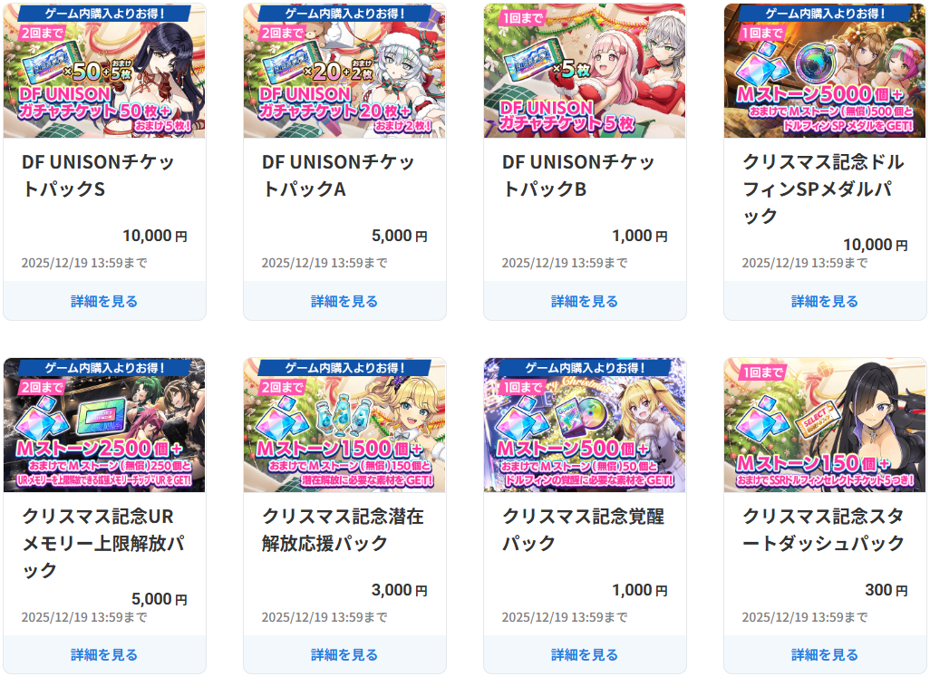View details of DF UNISONチケットパックB
Viewport: 930px width, 677px height.
(x=585, y=301)
